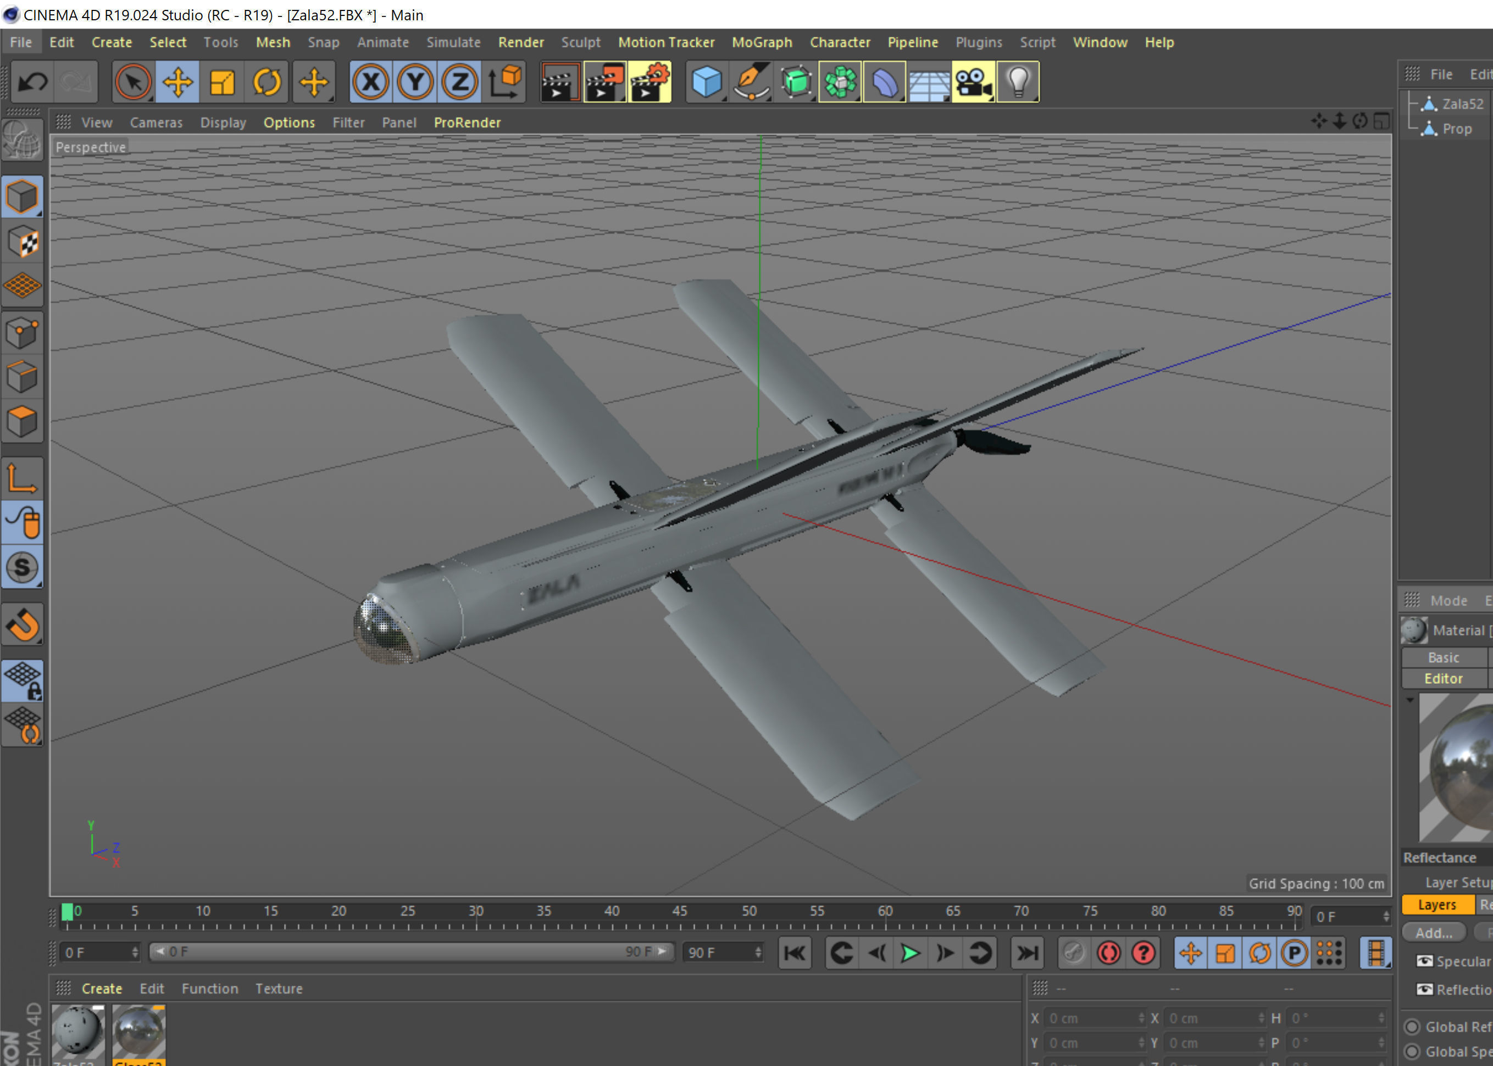The width and height of the screenshot is (1493, 1066).
Task: Select Global Specular radio option
Action: point(1412,1052)
